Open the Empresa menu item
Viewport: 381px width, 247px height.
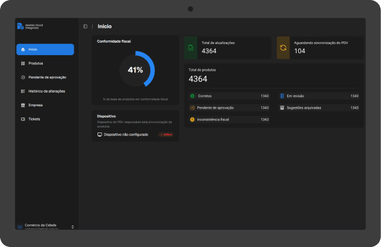coord(45,105)
